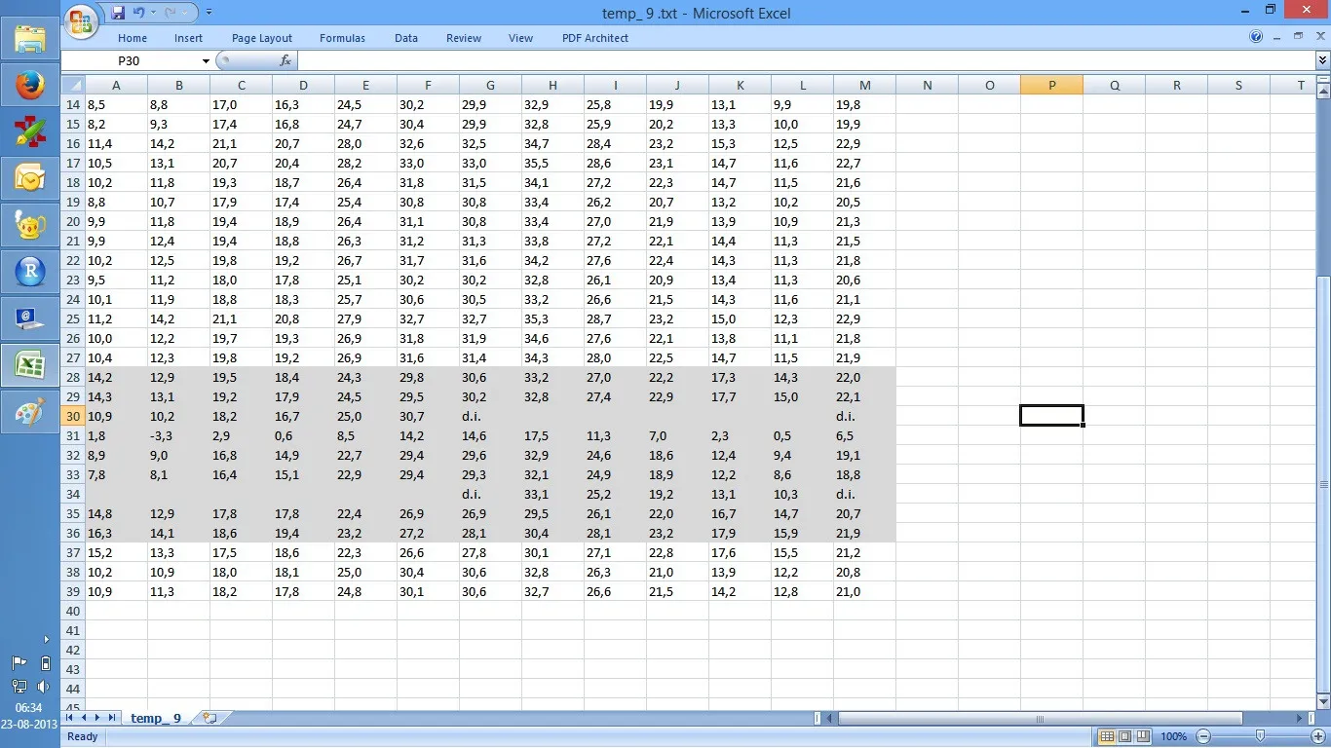Image resolution: width=1331 pixels, height=748 pixels.
Task: Select column M header
Action: coord(864,85)
